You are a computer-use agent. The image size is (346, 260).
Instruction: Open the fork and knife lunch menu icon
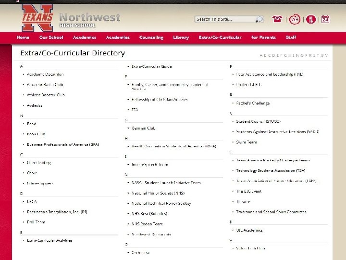click(x=311, y=19)
